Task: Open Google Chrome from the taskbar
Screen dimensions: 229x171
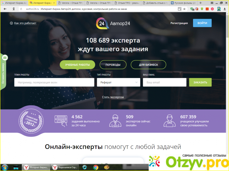Action: 95,167
